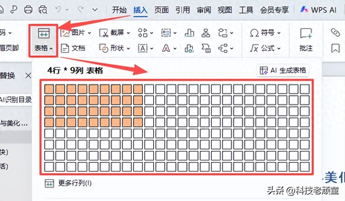Screen dimensions: 345x201
Task: Open the 页面 tab
Action: point(162,10)
